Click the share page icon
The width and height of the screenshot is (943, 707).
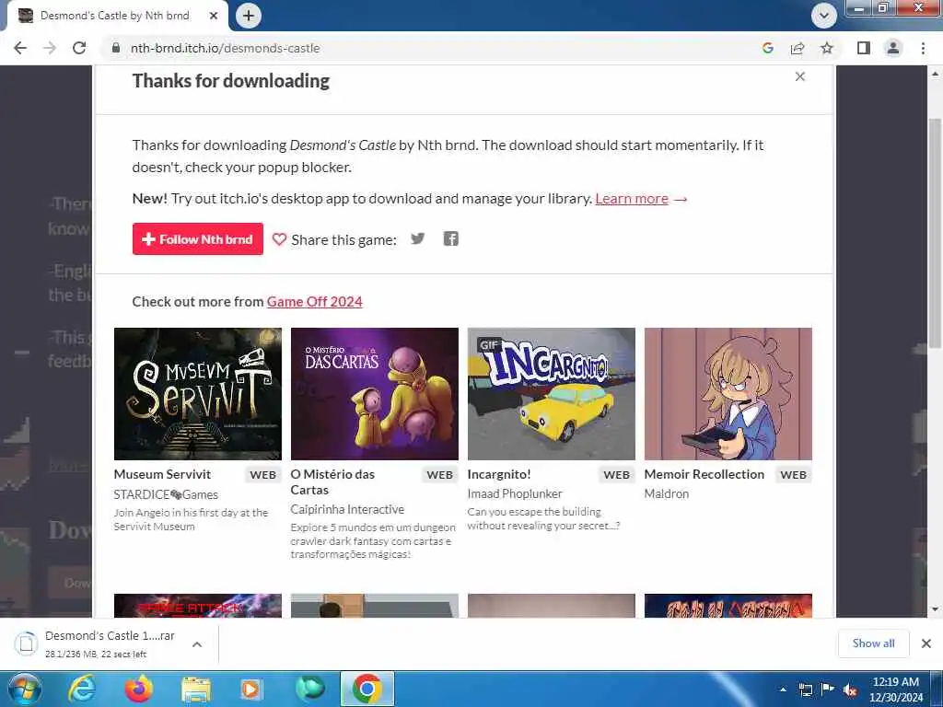click(797, 48)
